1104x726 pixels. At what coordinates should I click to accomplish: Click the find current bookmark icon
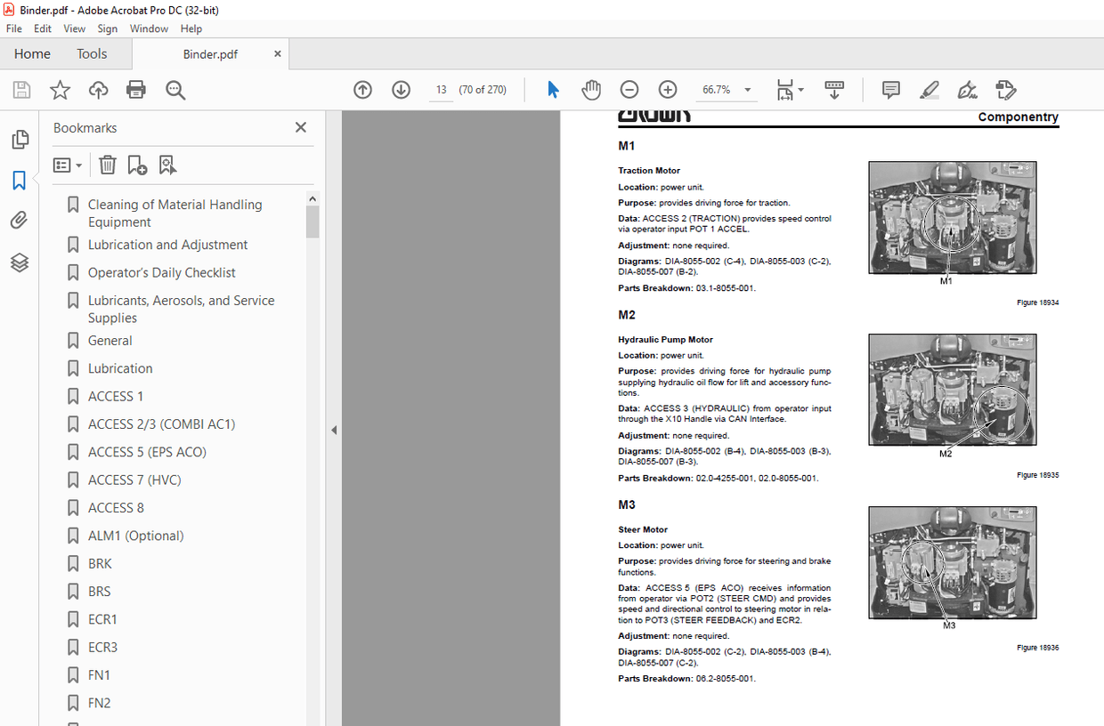point(167,165)
